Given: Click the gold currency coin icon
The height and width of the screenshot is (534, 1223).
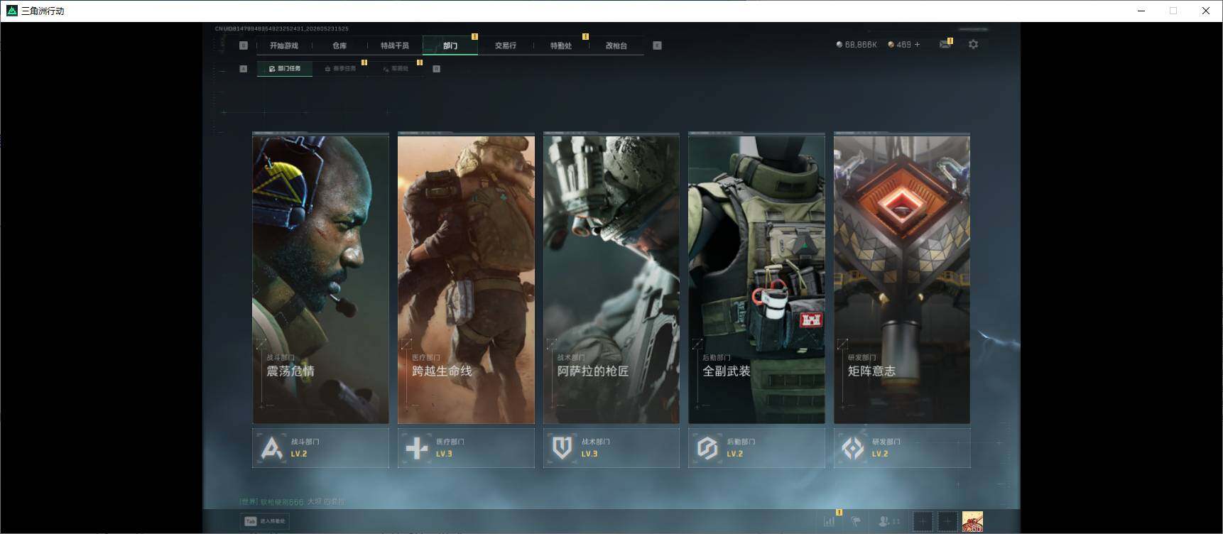Looking at the screenshot, I should (891, 45).
